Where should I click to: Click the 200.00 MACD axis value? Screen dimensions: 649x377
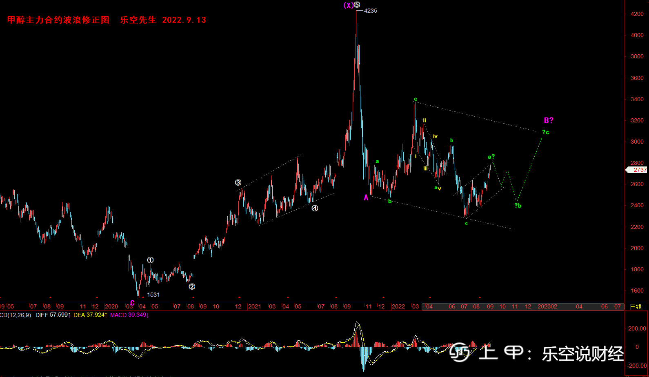637,328
